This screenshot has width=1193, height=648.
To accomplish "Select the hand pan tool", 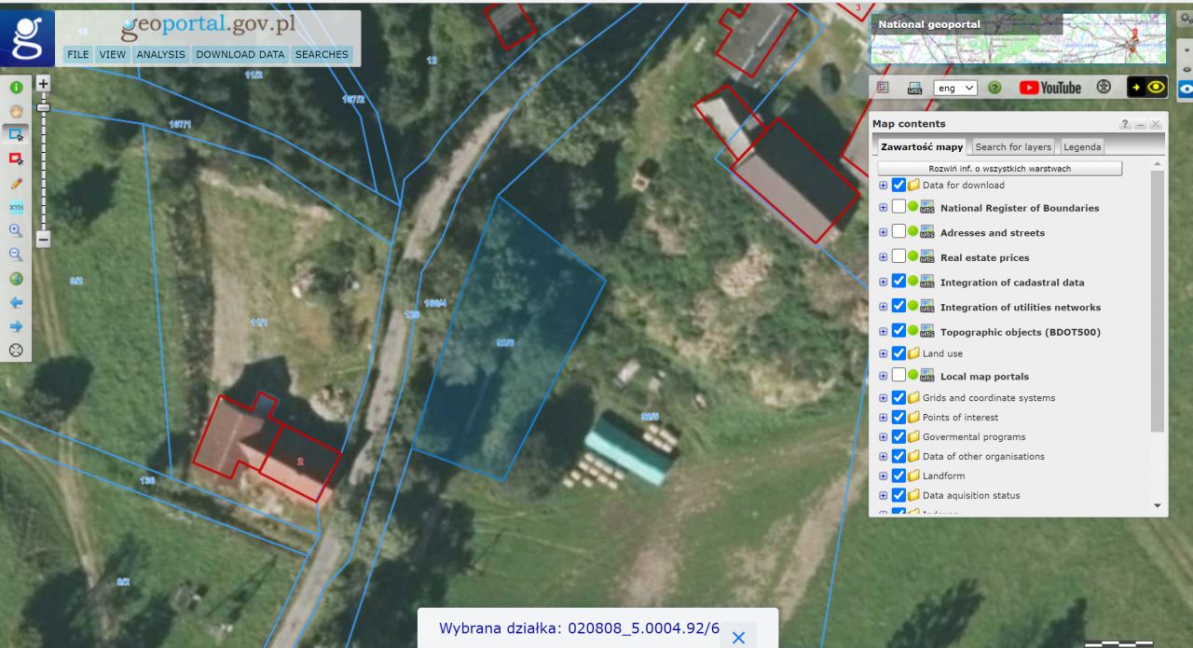I will point(16,111).
